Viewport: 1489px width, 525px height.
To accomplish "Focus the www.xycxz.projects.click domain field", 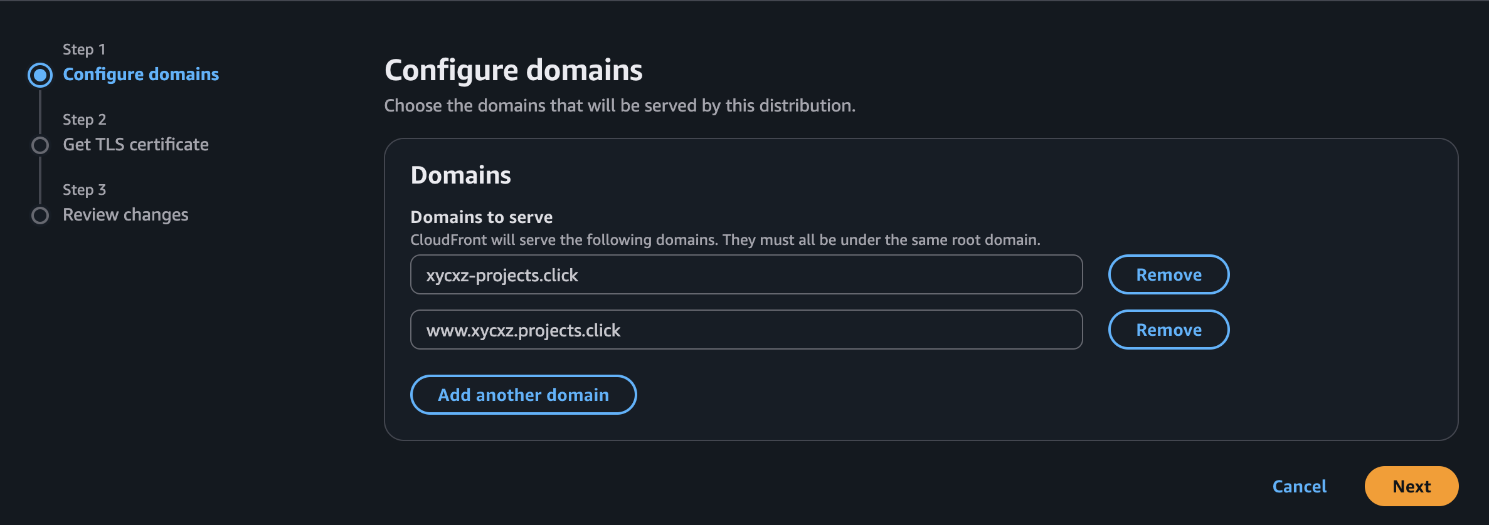I will click(746, 330).
